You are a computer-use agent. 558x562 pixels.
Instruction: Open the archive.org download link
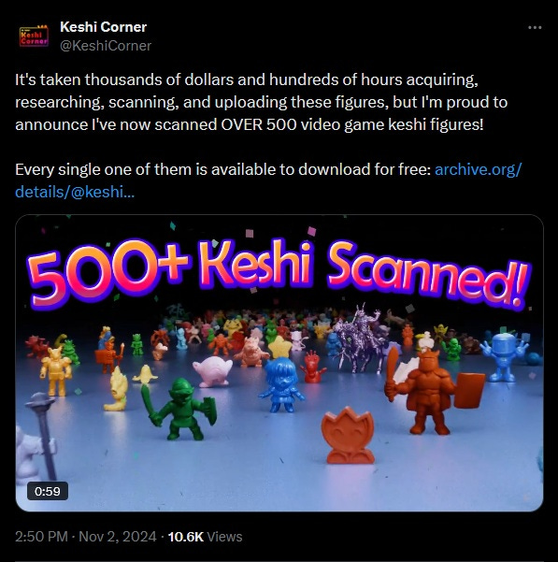[x=268, y=180]
